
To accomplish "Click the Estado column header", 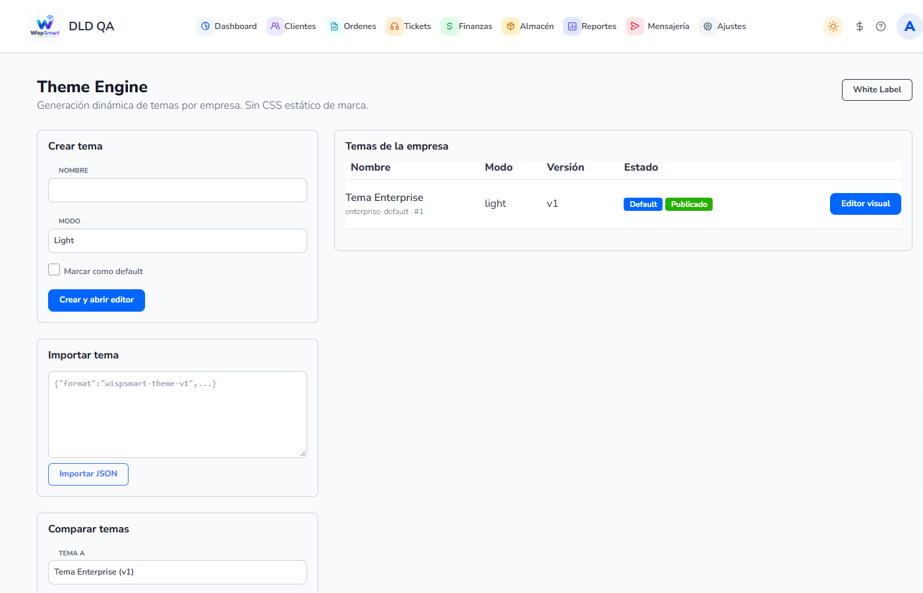I will tap(641, 167).
